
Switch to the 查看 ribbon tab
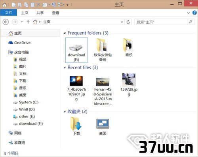pyautogui.click(x=55, y=13)
